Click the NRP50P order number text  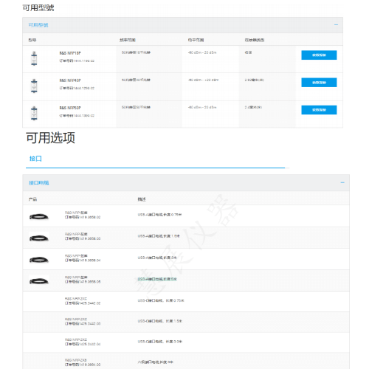point(77,116)
